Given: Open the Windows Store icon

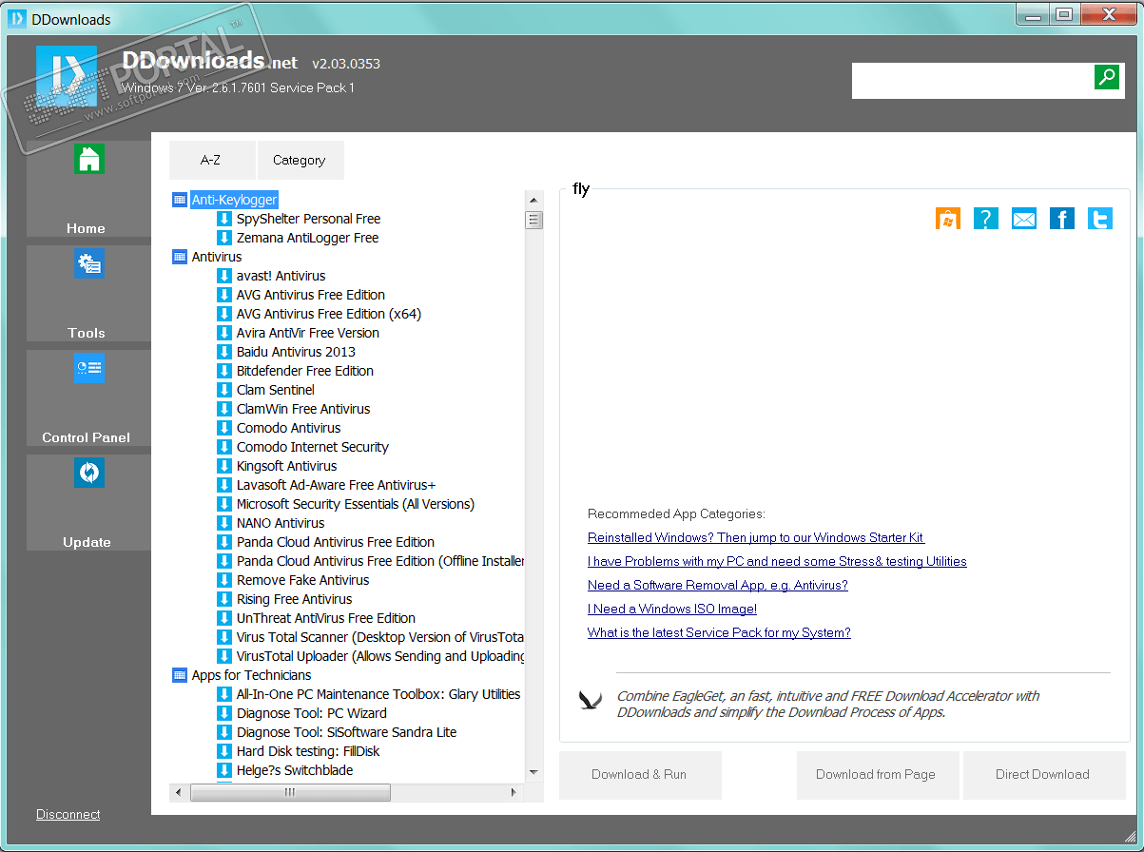Looking at the screenshot, I should click(x=948, y=219).
